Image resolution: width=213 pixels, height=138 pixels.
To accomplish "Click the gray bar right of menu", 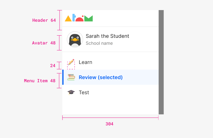I will point(161,62).
